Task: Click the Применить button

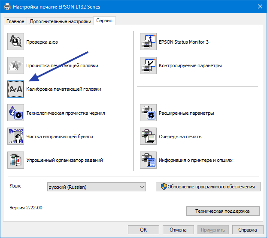Action: coord(213,230)
